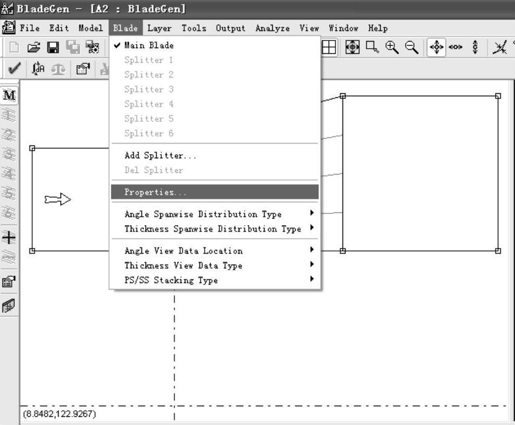Click the Save All stacked disks icon
The height and width of the screenshot is (425, 515).
[73, 47]
